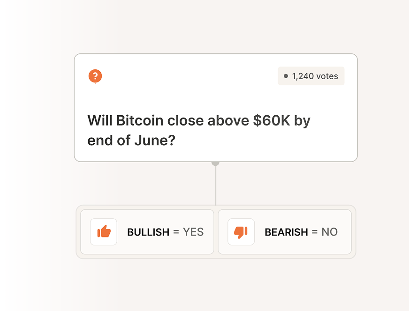Viewport: 409px width, 311px height.
Task: Choose the NO text
Action: point(329,232)
